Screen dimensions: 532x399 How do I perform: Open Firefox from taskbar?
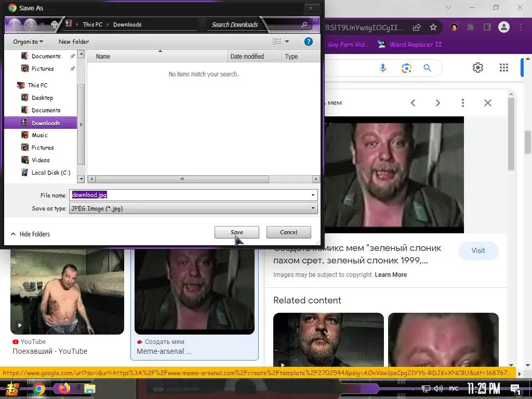[64, 388]
